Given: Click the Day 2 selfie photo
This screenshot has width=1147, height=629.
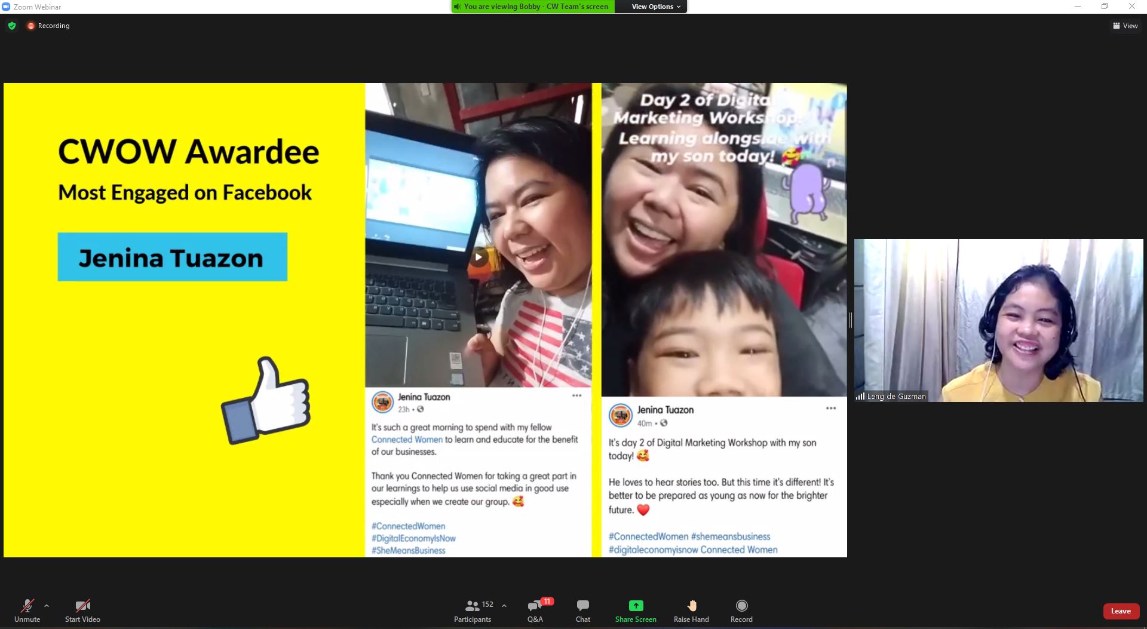Looking at the screenshot, I should (x=724, y=240).
